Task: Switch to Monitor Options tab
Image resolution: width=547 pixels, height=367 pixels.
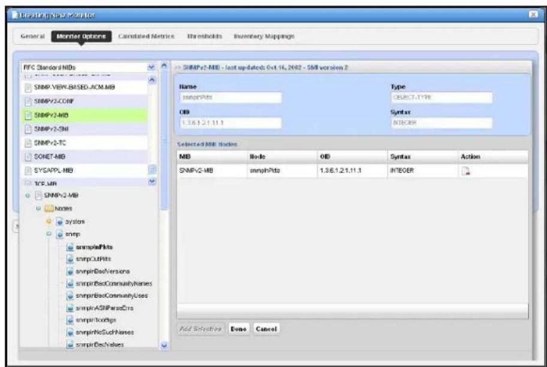Action: (x=82, y=37)
